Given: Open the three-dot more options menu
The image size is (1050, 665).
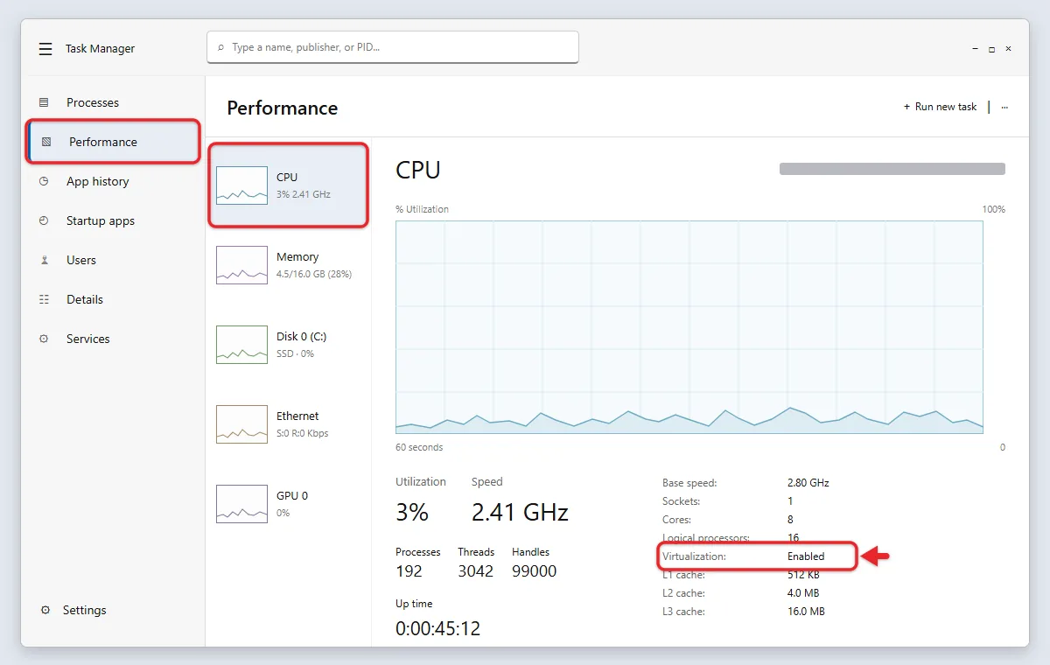Looking at the screenshot, I should tap(1004, 107).
